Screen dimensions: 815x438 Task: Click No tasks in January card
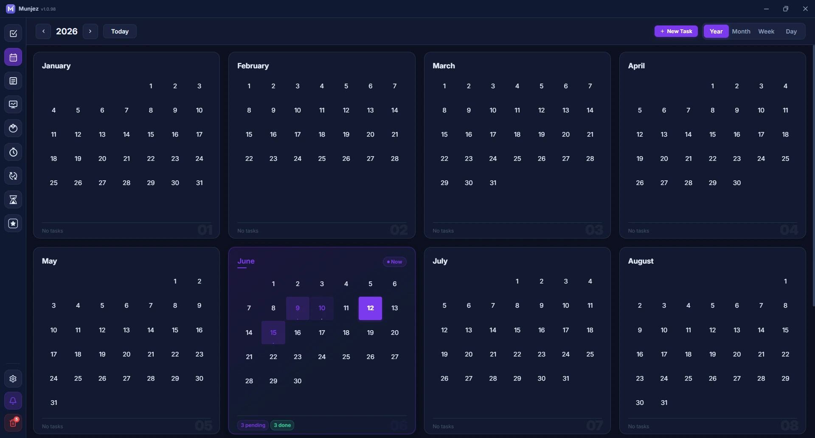53,231
